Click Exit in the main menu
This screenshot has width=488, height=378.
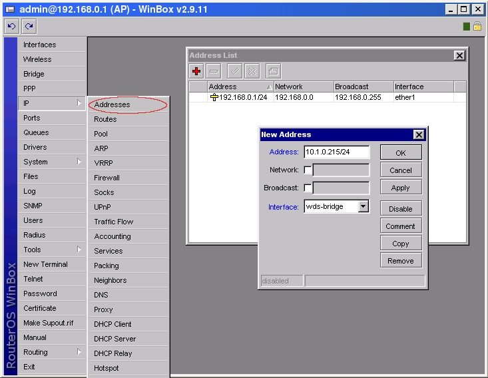click(x=52, y=367)
